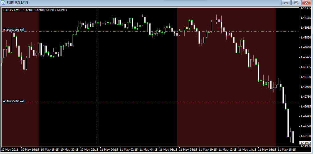Click price scale value 1.43475
Screen dimensions: 313x154
pyautogui.click(x=305, y=57)
